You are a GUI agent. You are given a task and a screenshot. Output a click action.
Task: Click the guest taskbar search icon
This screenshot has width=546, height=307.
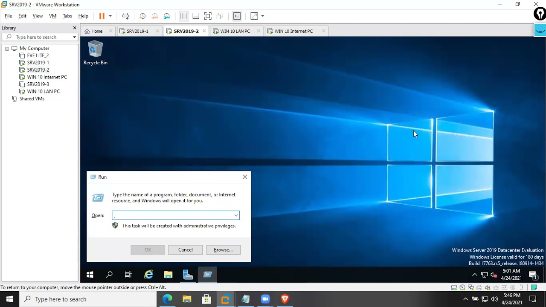click(109, 275)
